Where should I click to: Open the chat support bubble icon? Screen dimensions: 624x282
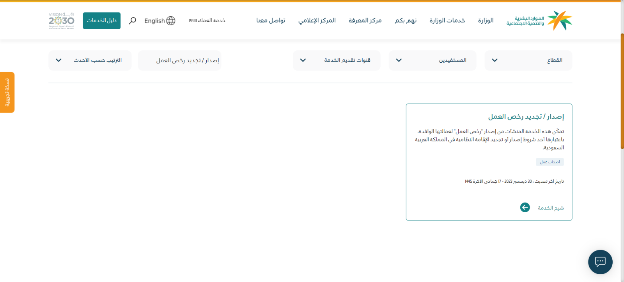(600, 262)
